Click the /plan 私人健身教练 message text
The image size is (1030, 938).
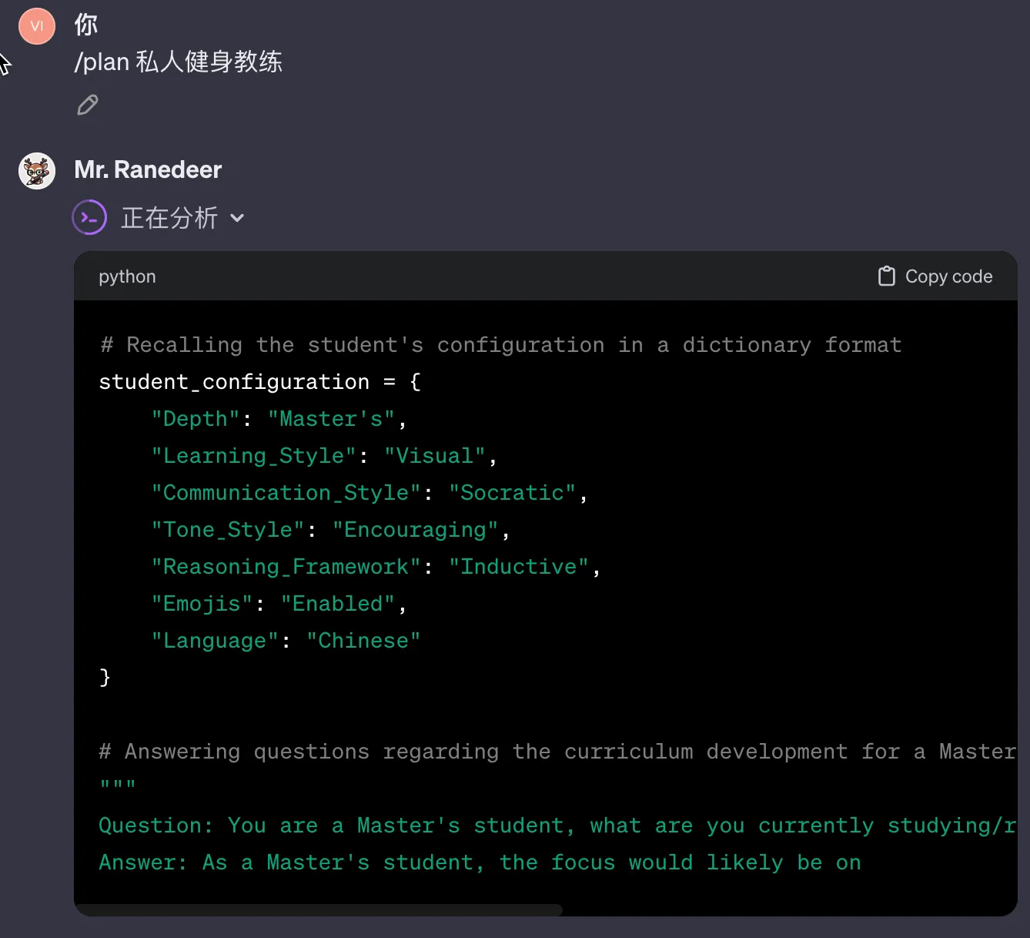[178, 62]
